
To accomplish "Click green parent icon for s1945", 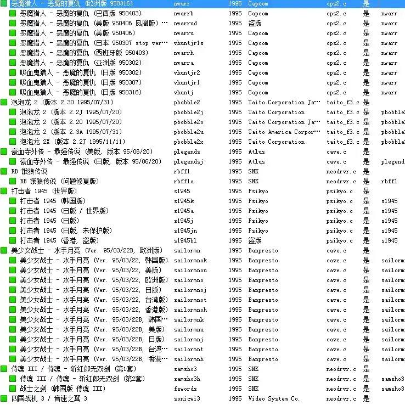I will (x=4, y=191).
